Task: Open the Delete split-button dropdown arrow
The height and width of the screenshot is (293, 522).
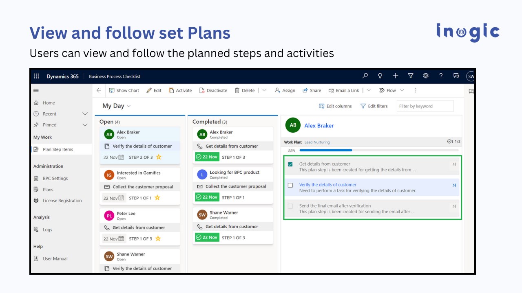Action: tap(264, 90)
